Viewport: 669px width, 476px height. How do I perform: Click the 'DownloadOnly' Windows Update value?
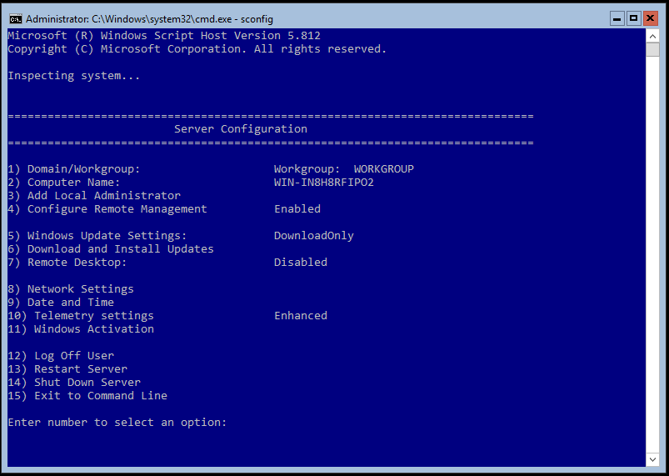313,236
